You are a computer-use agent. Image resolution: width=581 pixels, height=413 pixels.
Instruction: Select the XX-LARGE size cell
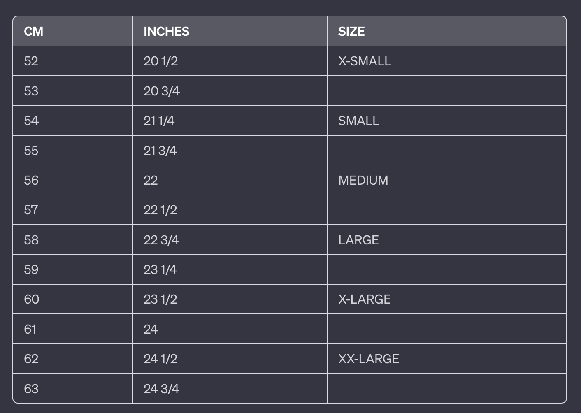click(x=368, y=359)
